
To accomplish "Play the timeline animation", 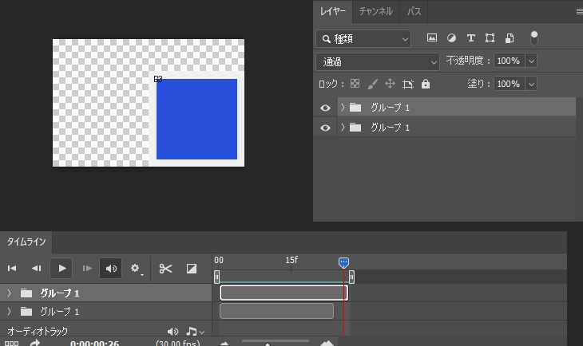I will coord(61,268).
